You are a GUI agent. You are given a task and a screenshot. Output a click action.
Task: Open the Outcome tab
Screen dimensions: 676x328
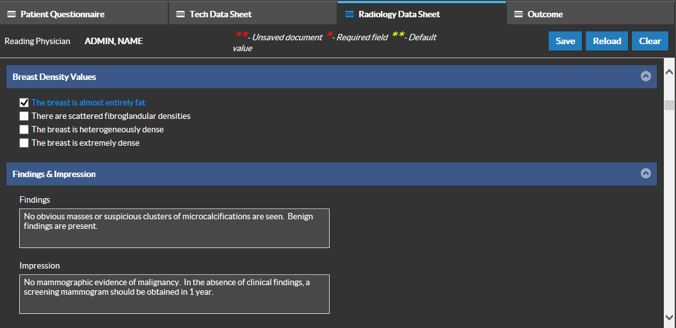pos(545,14)
